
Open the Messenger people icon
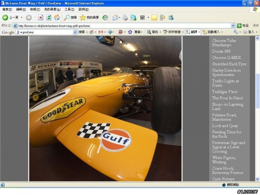pyautogui.click(x=171, y=17)
